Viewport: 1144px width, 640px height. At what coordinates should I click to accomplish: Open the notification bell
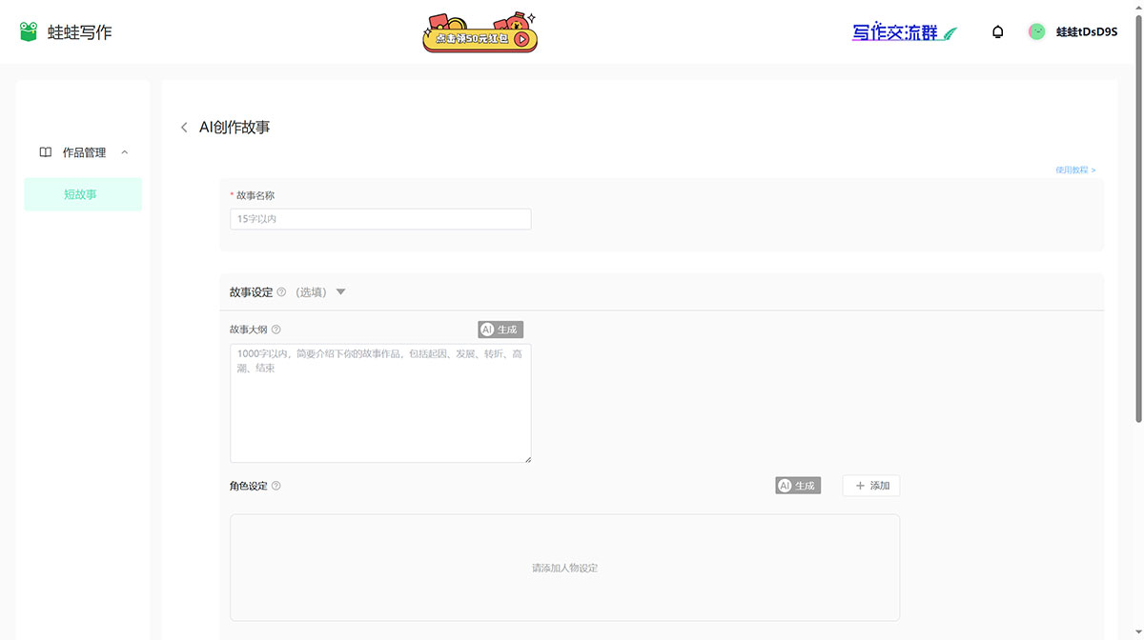point(998,32)
